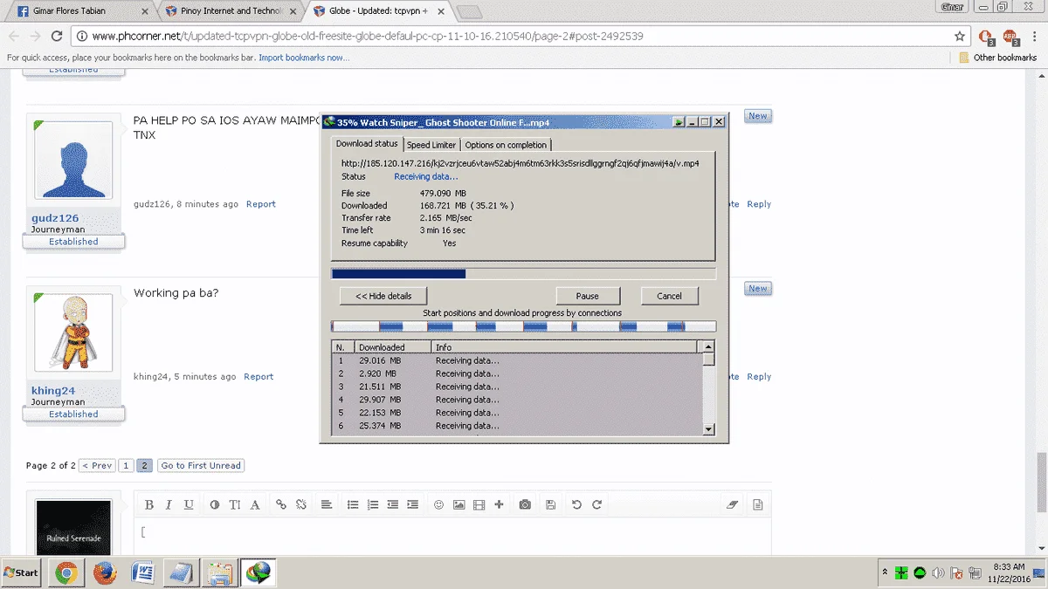Open gudz126's profile name link
This screenshot has height=589, width=1048.
pyautogui.click(x=55, y=218)
